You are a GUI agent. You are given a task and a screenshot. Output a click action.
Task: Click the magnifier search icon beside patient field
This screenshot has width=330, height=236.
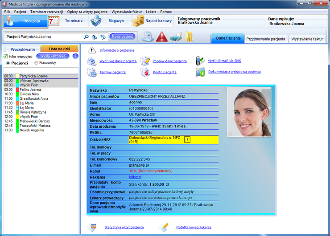click(86, 37)
